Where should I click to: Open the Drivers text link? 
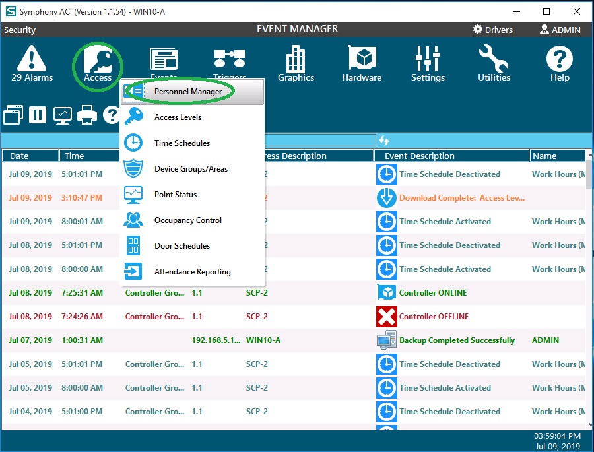point(498,30)
